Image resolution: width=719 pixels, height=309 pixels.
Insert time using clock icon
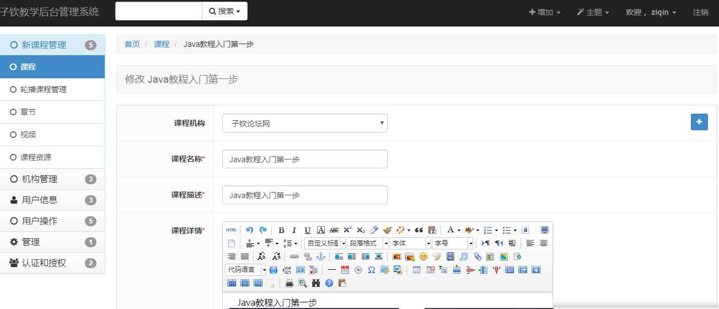click(358, 270)
